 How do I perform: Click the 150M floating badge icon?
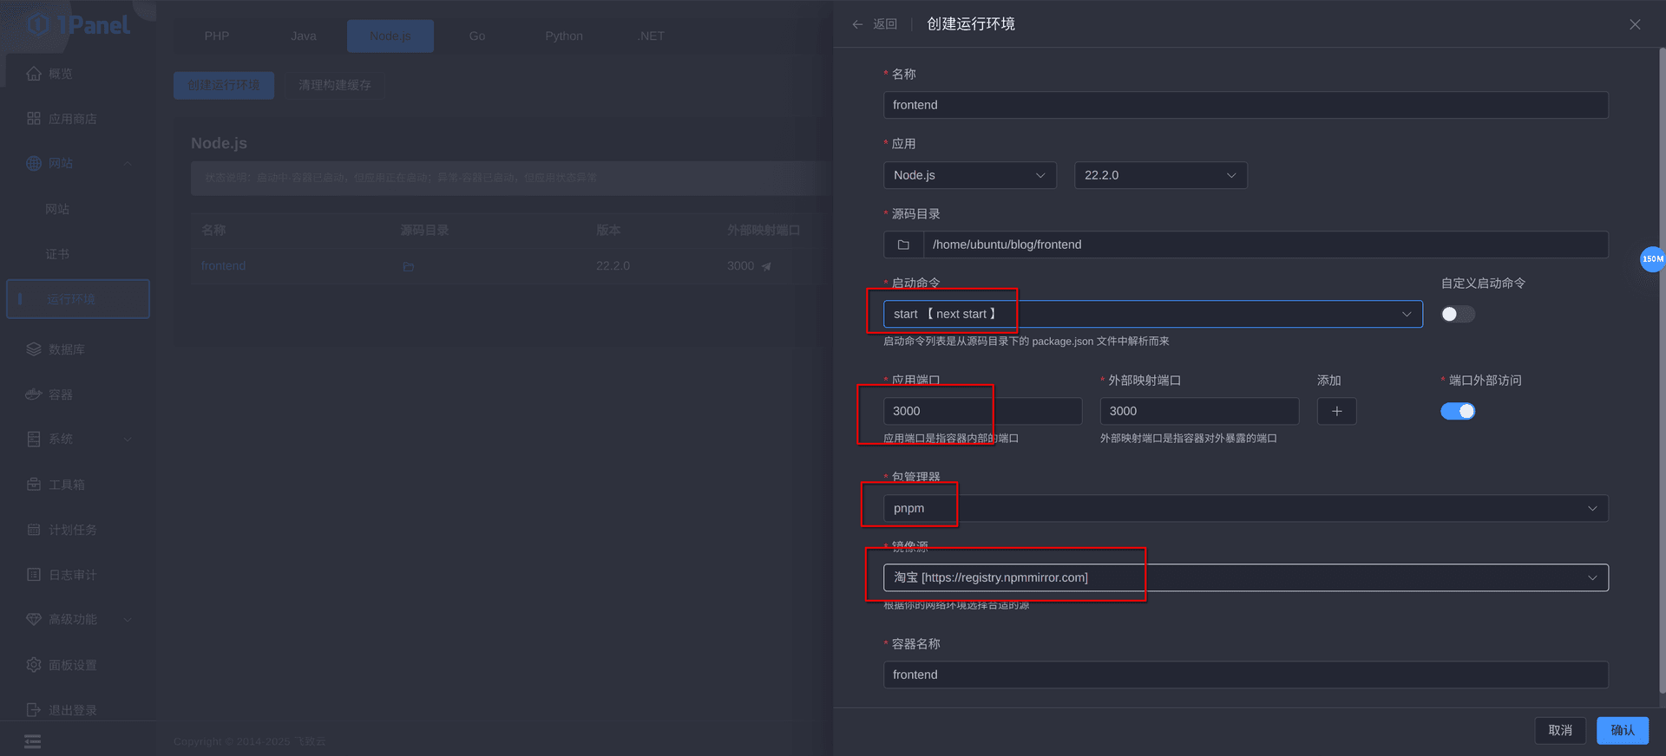click(x=1652, y=258)
